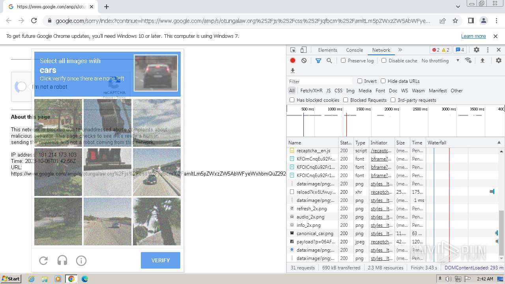Filter requests by Fetch/XHR
The height and width of the screenshot is (284, 505).
tap(311, 90)
